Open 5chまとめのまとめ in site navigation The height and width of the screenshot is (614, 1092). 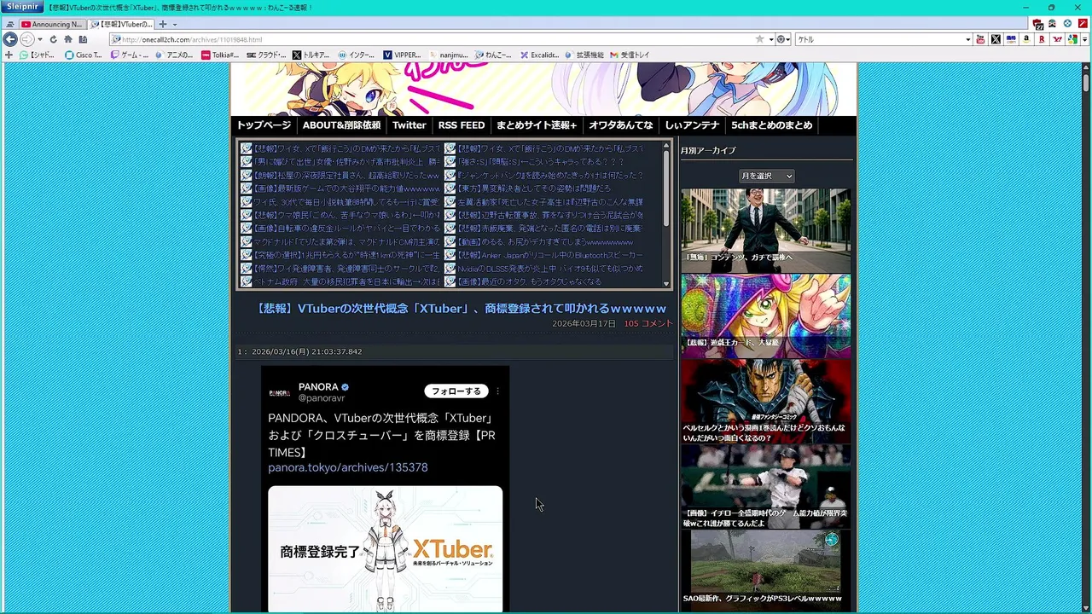point(772,125)
